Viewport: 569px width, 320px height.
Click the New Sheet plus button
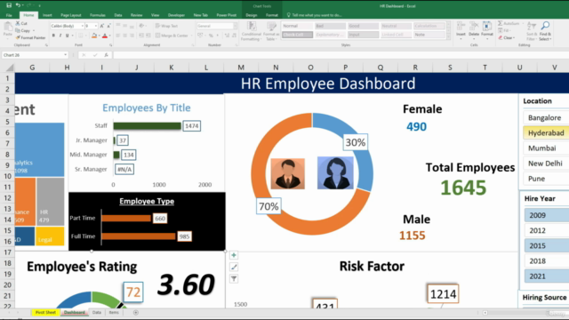(136, 312)
